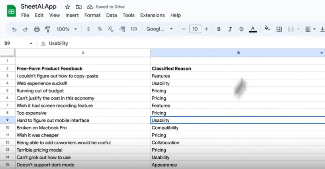Screen dimensions: 325x169
Task: Toggle strikethrough formatting
Action: (241, 29)
